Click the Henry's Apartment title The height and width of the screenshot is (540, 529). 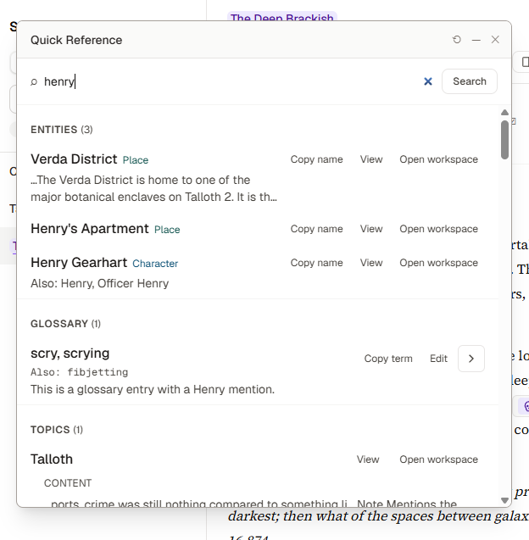[90, 229]
